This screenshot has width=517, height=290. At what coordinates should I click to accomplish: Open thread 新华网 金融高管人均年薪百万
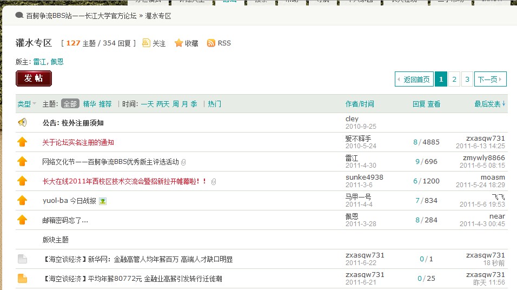pyautogui.click(x=137, y=259)
